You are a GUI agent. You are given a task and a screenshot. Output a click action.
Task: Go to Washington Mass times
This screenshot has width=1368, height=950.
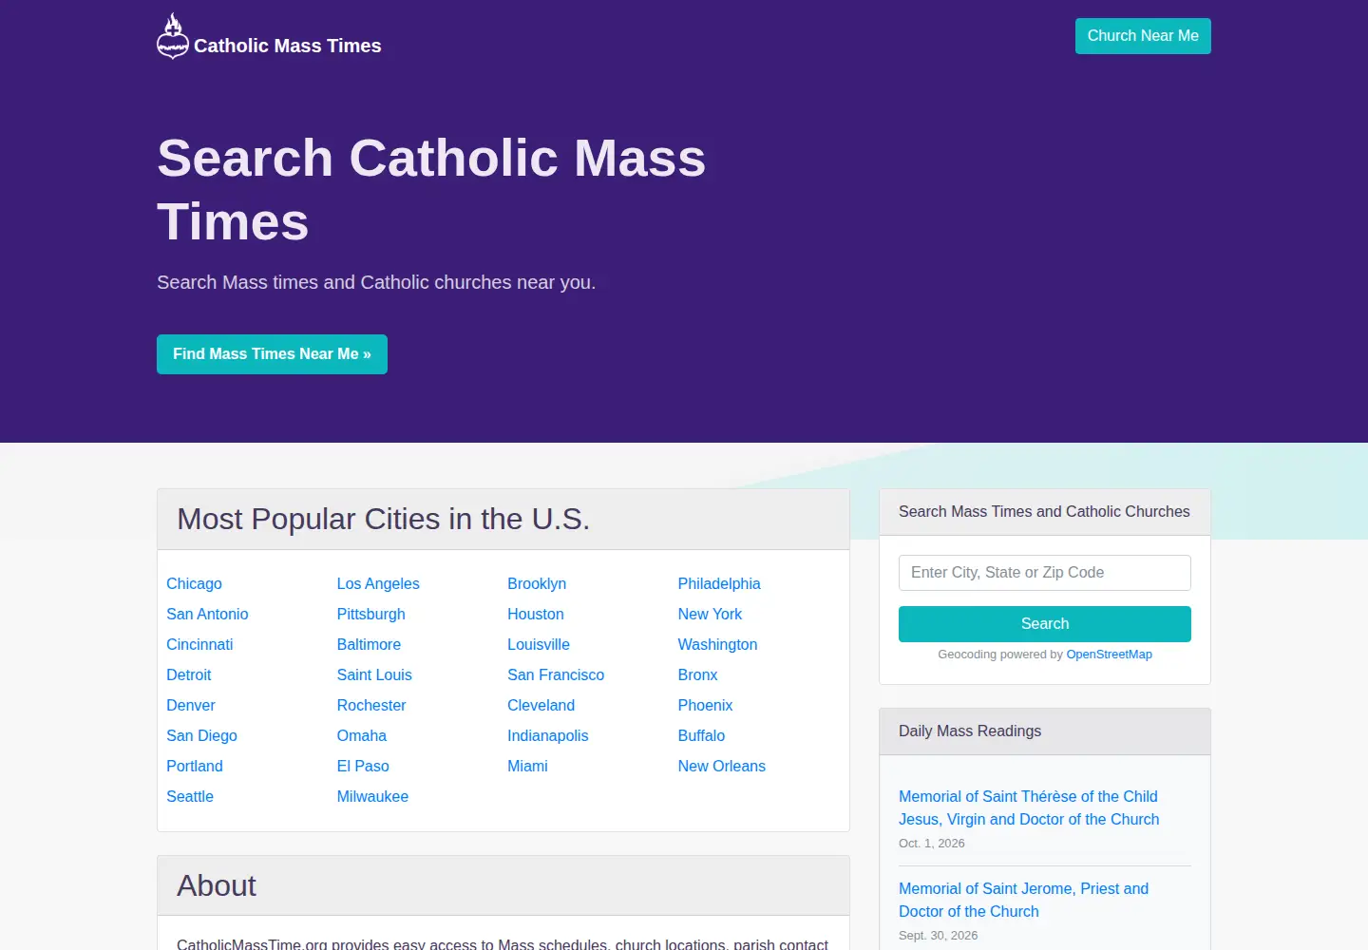point(717,645)
